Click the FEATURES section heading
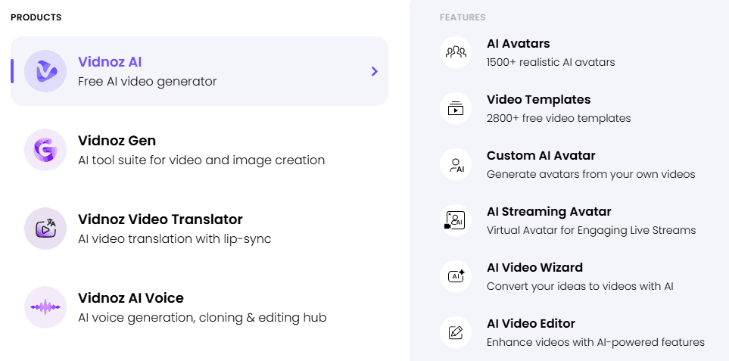Viewport: 729px width, 361px height. click(x=463, y=17)
